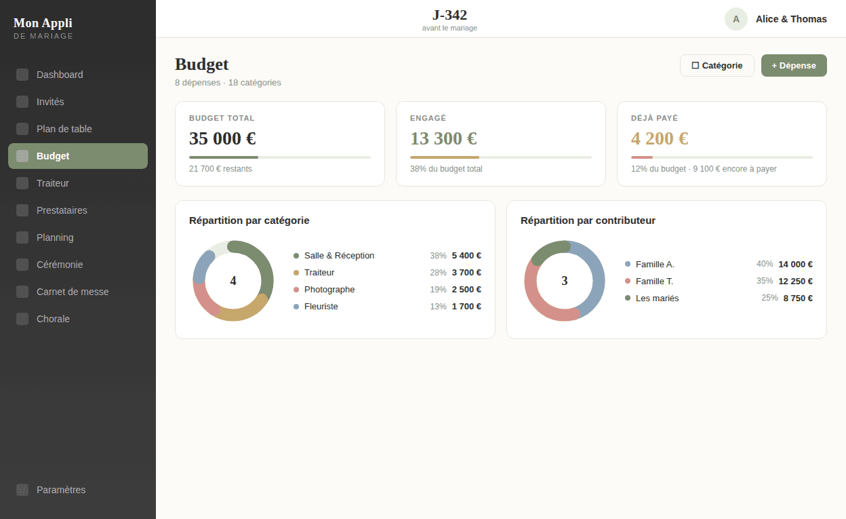Click the Budget Total progress bar

[279, 157]
